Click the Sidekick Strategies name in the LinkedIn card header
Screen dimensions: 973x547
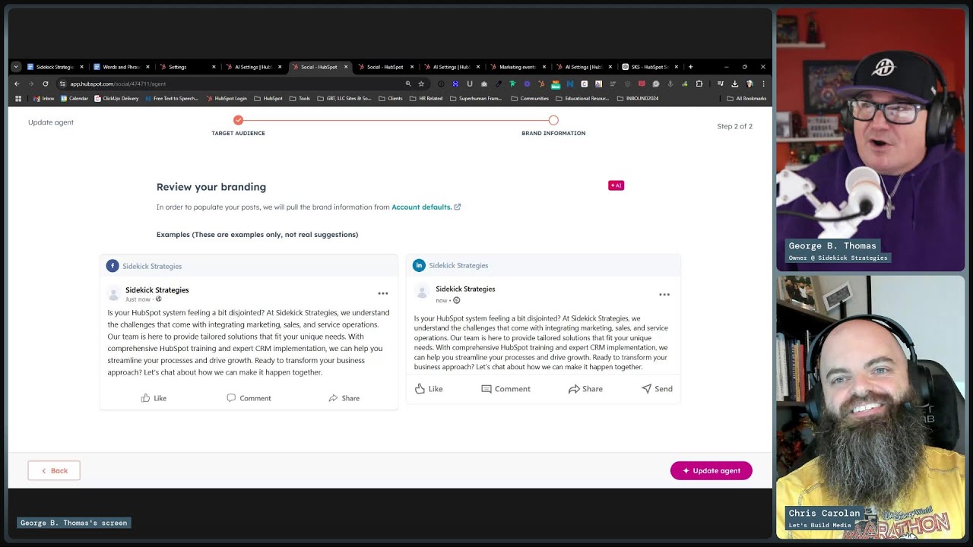(458, 266)
